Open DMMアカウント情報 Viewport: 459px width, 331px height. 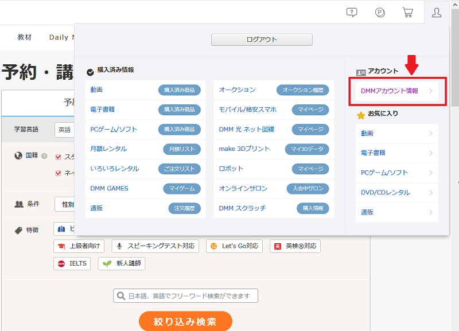[x=396, y=91]
